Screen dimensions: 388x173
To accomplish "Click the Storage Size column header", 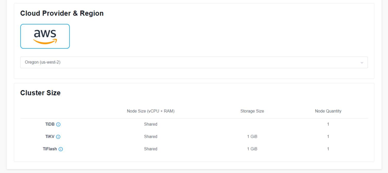I will point(252,111).
